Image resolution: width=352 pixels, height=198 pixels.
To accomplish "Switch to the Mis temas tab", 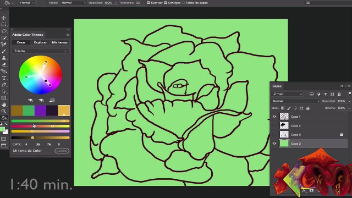I will pos(60,42).
